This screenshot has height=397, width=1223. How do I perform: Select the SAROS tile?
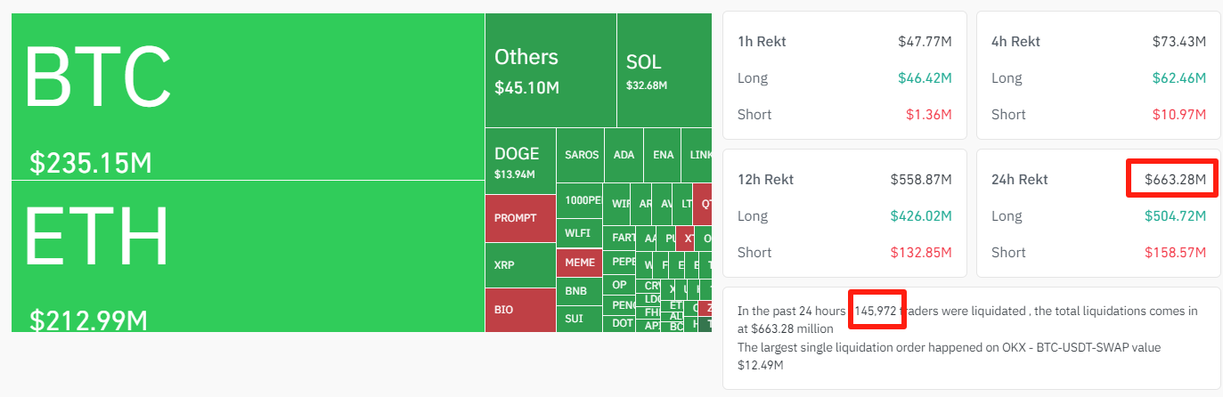(x=581, y=155)
